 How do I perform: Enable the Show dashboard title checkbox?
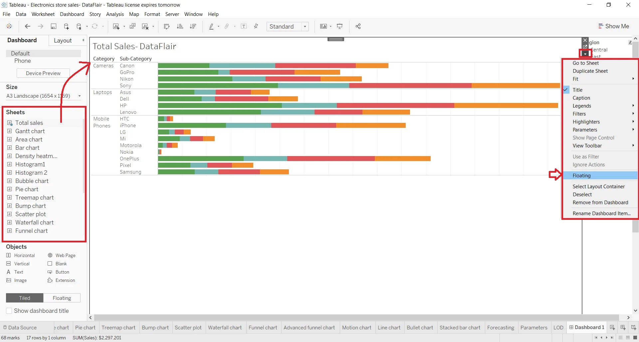click(x=9, y=311)
